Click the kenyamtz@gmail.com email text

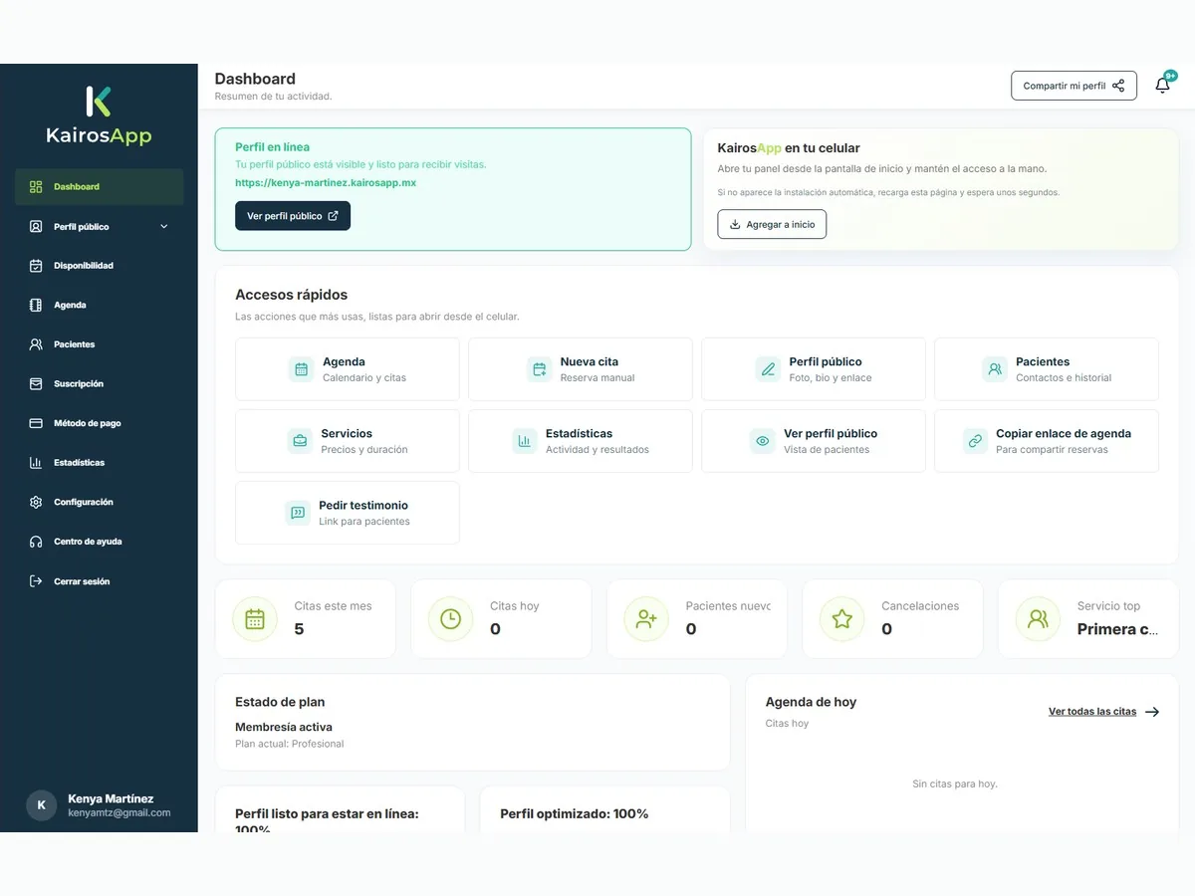tap(119, 813)
